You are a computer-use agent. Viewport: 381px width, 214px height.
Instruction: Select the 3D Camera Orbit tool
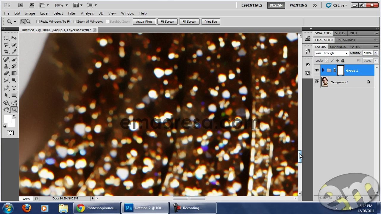[x=14, y=103]
